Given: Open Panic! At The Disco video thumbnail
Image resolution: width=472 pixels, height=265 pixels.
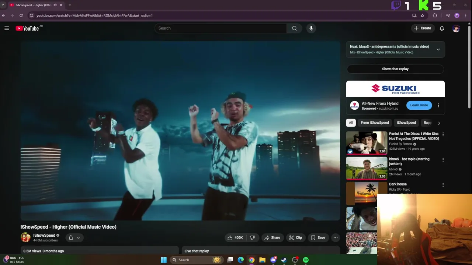Looking at the screenshot, I should (x=367, y=143).
